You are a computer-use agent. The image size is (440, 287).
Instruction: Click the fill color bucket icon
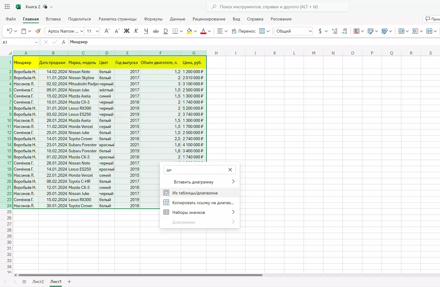(189, 31)
